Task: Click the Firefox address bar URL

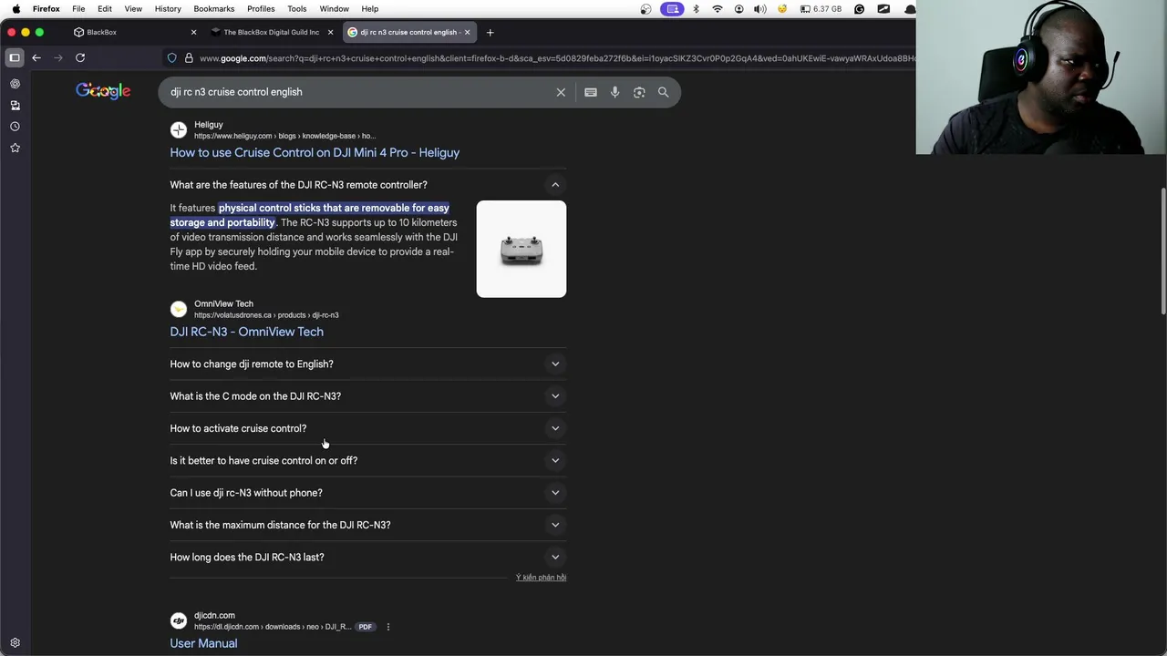Action: click(556, 58)
